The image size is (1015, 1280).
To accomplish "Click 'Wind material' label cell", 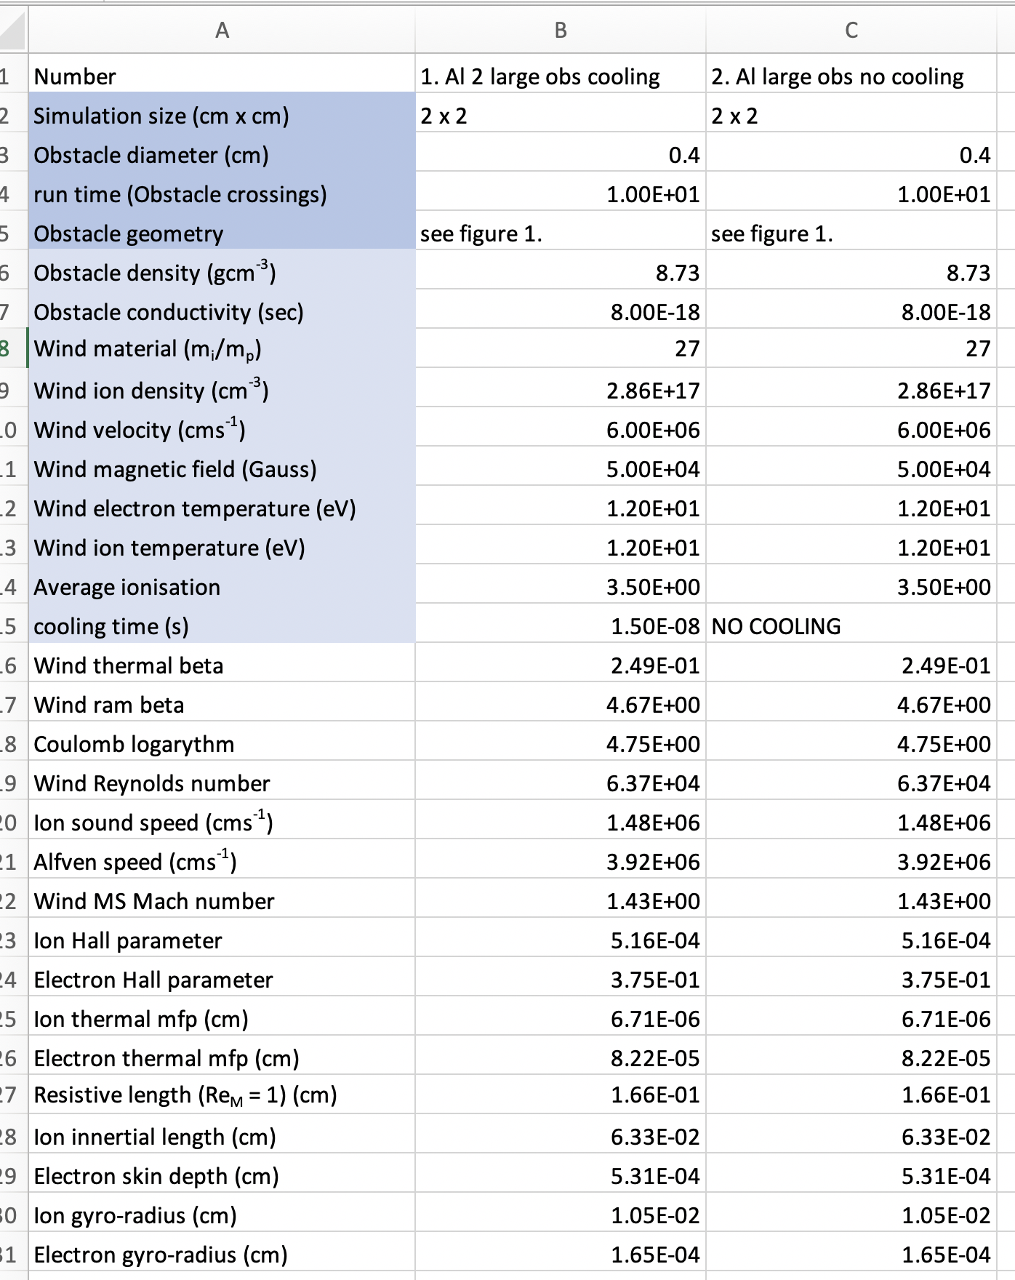I will click(222, 348).
